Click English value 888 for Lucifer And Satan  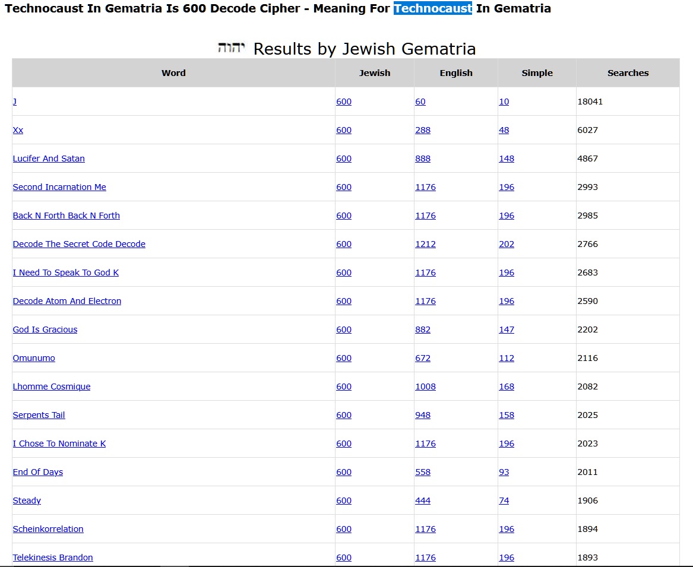[423, 159]
